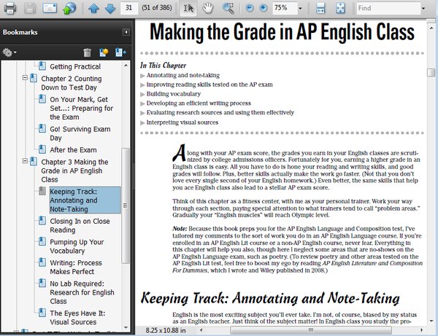The width and height of the screenshot is (438, 336).
Task: Click the 8.25 x 10.88 in page size
Action: 166,330
